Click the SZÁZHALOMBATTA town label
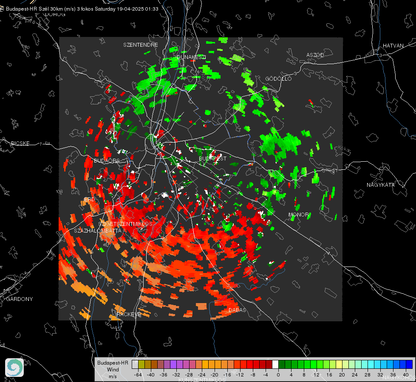This screenshot has height=382, width=416. coord(98,230)
